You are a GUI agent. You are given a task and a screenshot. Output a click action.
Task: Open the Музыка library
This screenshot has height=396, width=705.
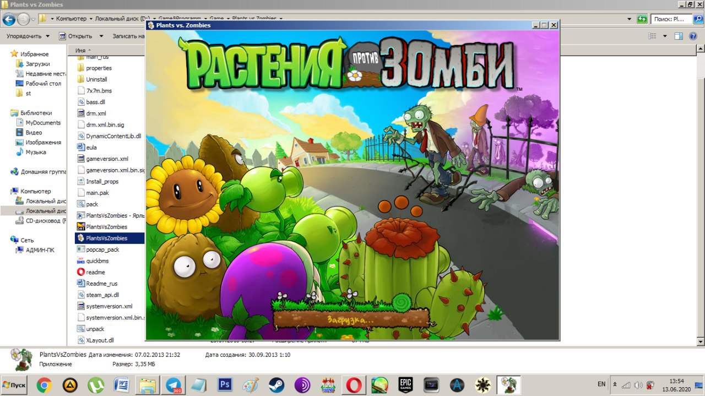pyautogui.click(x=31, y=153)
